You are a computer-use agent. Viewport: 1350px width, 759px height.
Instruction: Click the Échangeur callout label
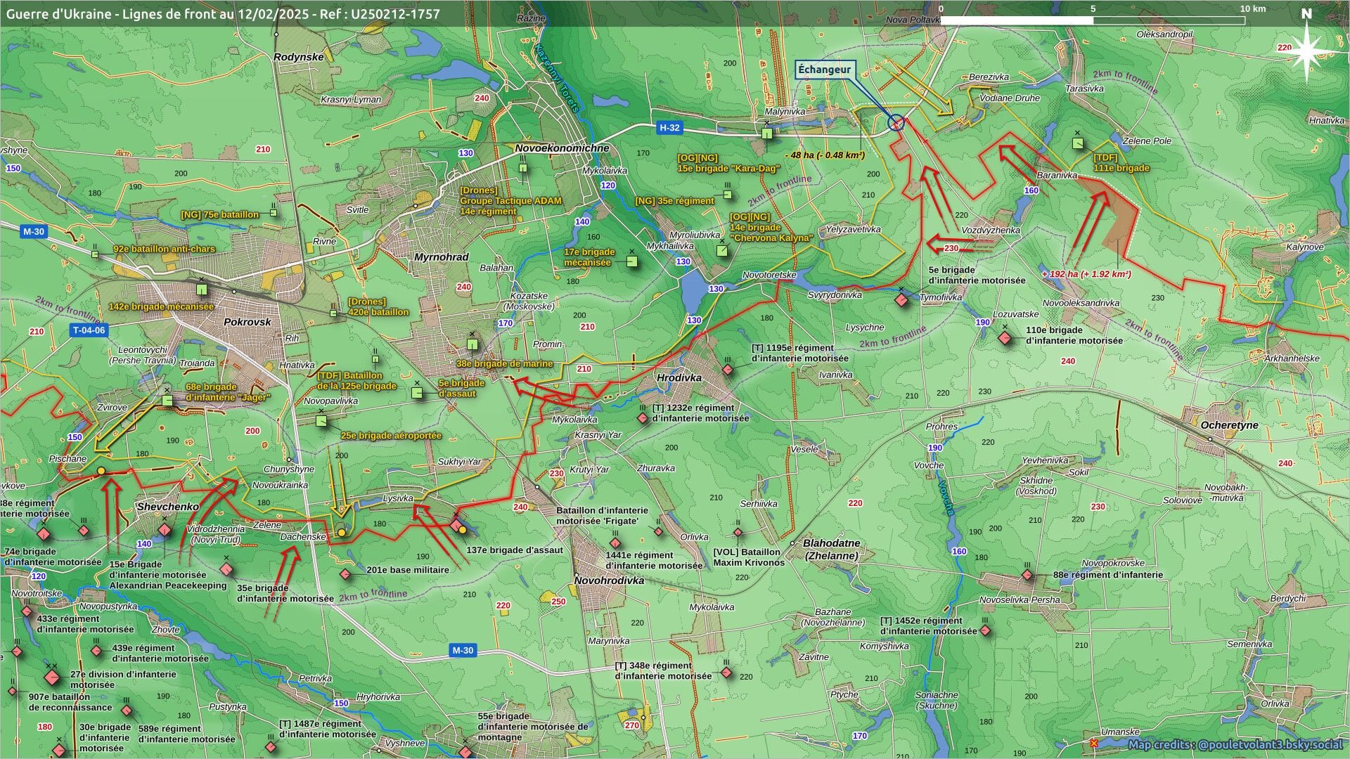tap(824, 70)
